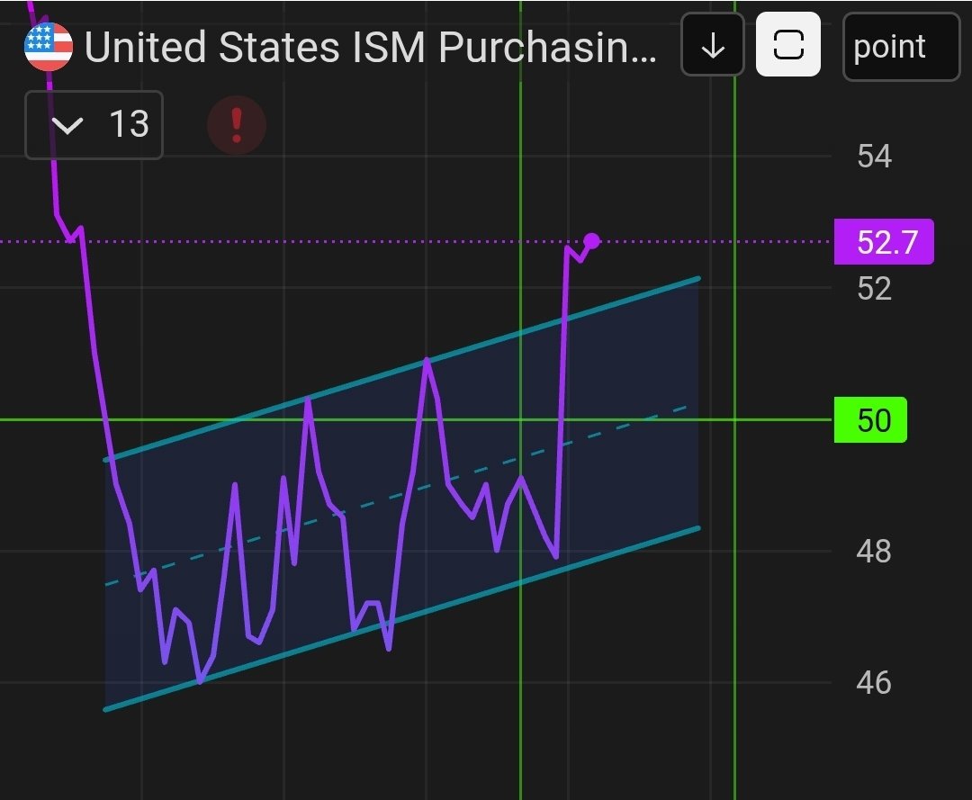Click the red exclamation warning icon
This screenshot has height=800, width=972.
[x=236, y=124]
